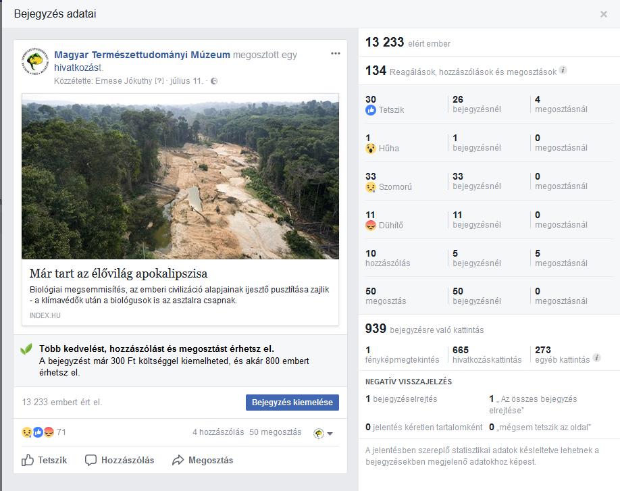This screenshot has height=491, width=620.
Task: Click the Megosztás share button
Action: pos(203,460)
